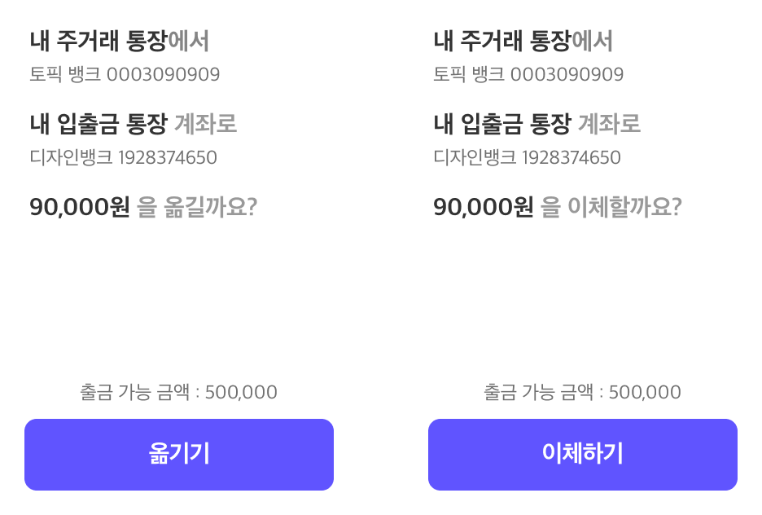Select account number 1928374650 in 옮기기 panel
The height and width of the screenshot is (515, 762).
point(168,158)
